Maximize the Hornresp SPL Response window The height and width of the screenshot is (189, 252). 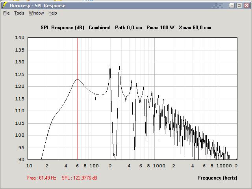pyautogui.click(x=239, y=6)
